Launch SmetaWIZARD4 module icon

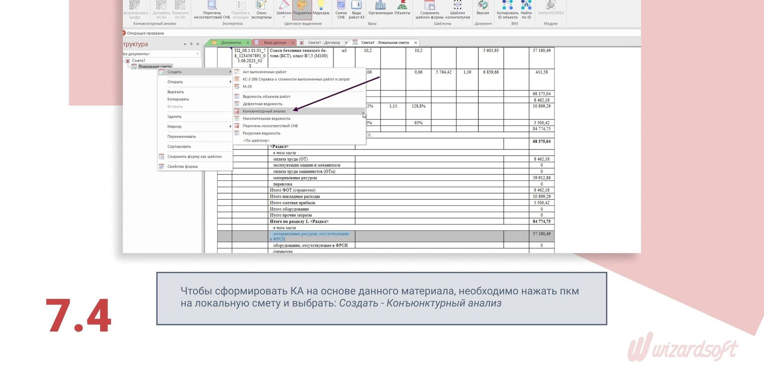click(551, 8)
